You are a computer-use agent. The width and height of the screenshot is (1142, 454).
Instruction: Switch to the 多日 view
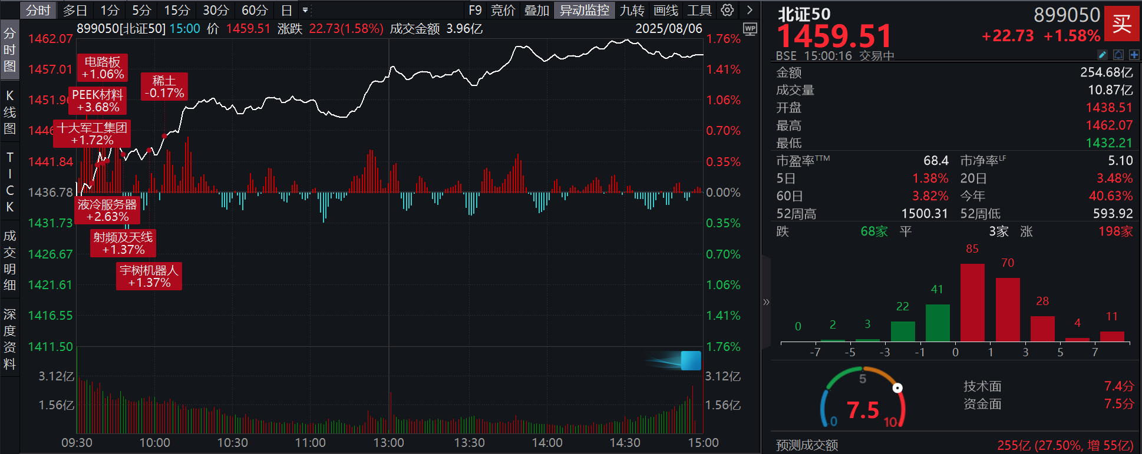(75, 10)
